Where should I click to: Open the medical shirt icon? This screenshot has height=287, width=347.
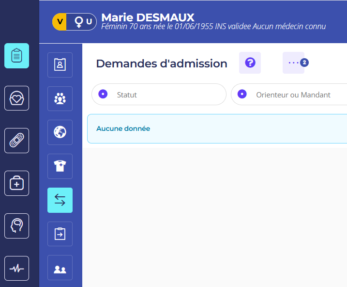pos(60,166)
